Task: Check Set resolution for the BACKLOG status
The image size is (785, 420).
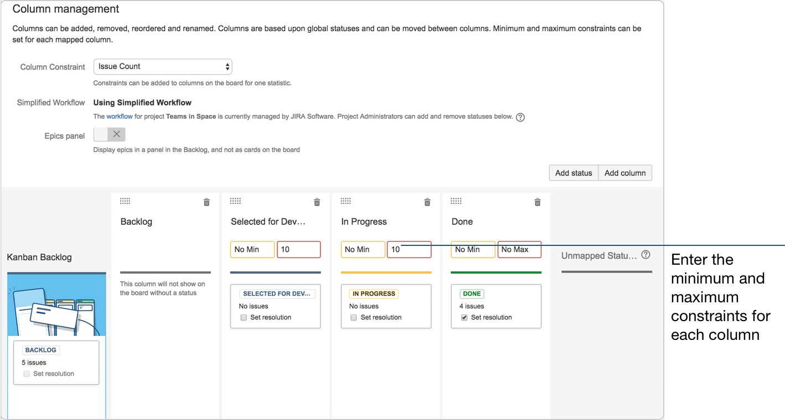Action: click(x=27, y=374)
